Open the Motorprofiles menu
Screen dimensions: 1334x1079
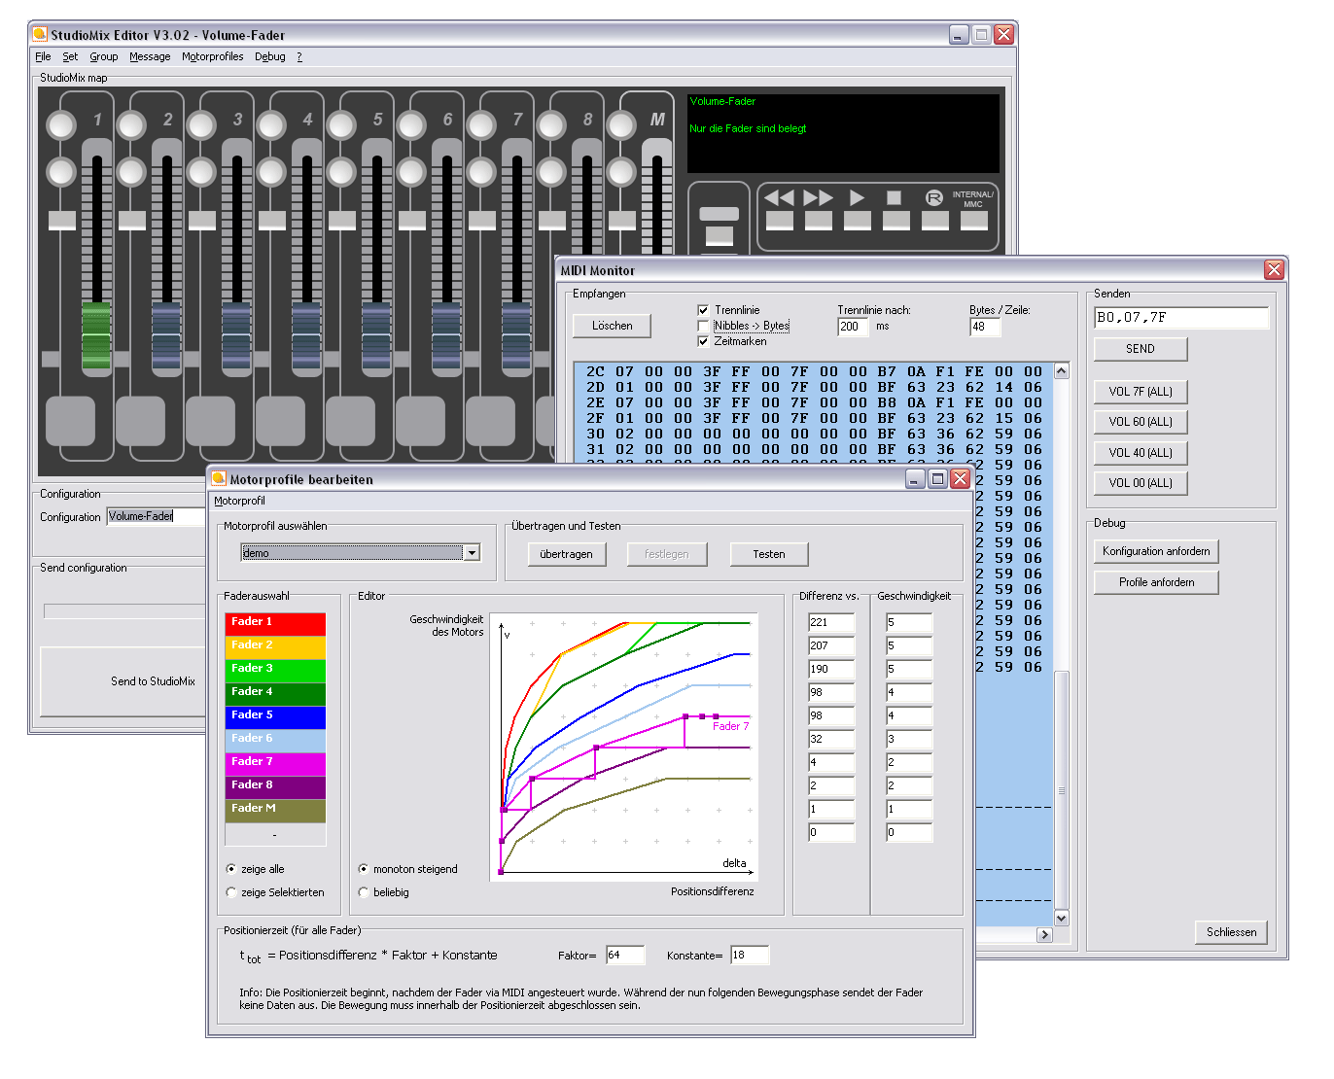tap(212, 56)
